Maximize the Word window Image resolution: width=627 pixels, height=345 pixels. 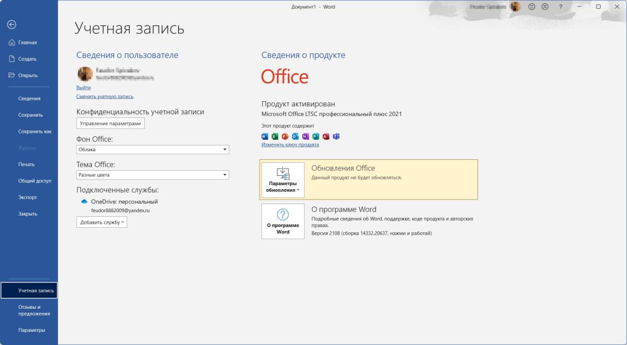(599, 7)
